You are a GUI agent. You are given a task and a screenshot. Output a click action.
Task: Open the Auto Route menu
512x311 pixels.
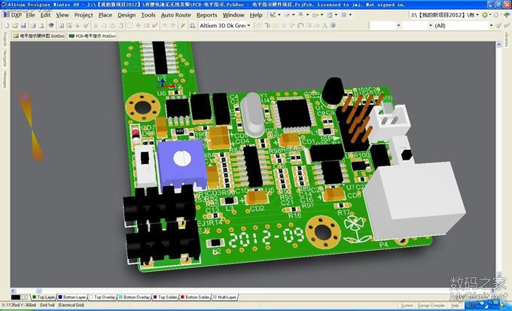tap(175, 14)
